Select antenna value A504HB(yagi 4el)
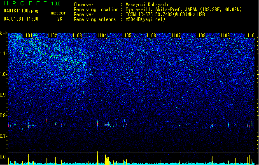259x165 pixels. 145,19
